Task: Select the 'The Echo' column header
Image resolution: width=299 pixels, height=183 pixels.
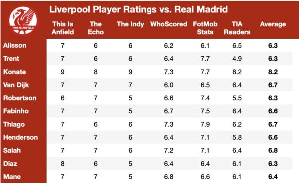Action: click(96, 28)
